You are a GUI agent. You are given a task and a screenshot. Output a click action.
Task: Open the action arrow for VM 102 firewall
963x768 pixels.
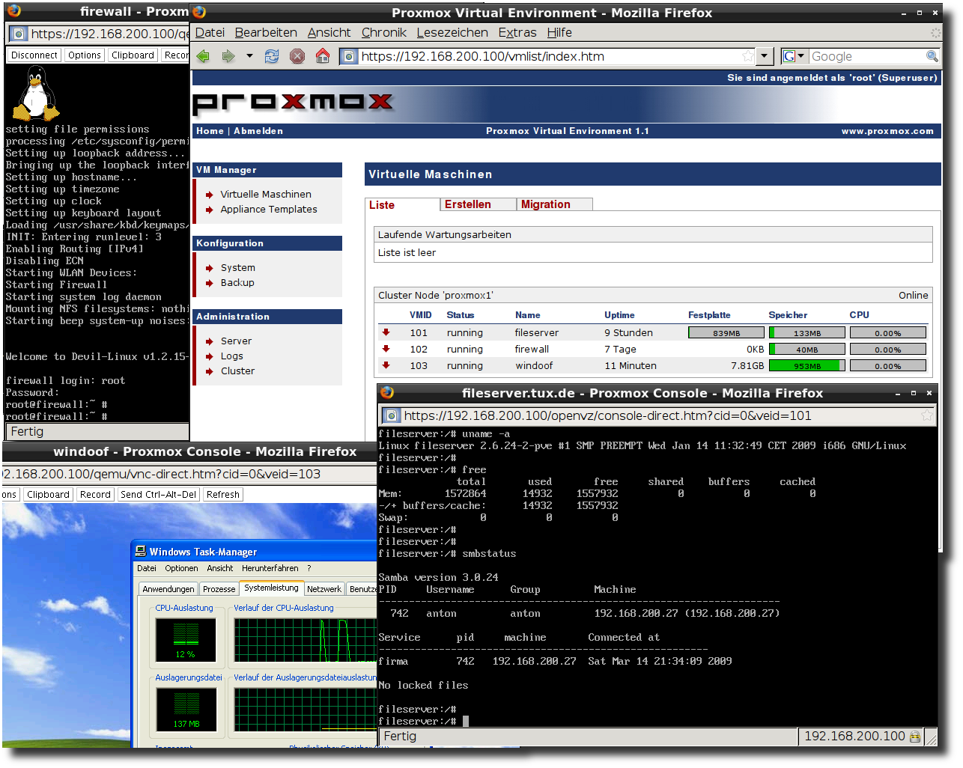coord(386,349)
